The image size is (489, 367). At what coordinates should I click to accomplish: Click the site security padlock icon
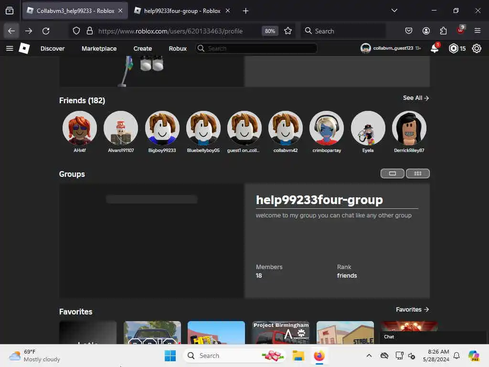pyautogui.click(x=90, y=31)
